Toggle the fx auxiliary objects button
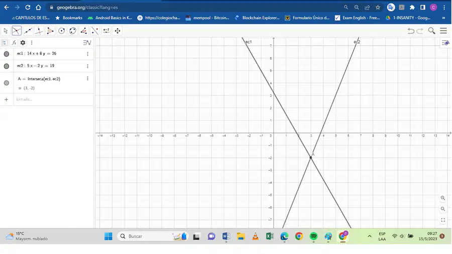This screenshot has width=452, height=254. [14, 43]
